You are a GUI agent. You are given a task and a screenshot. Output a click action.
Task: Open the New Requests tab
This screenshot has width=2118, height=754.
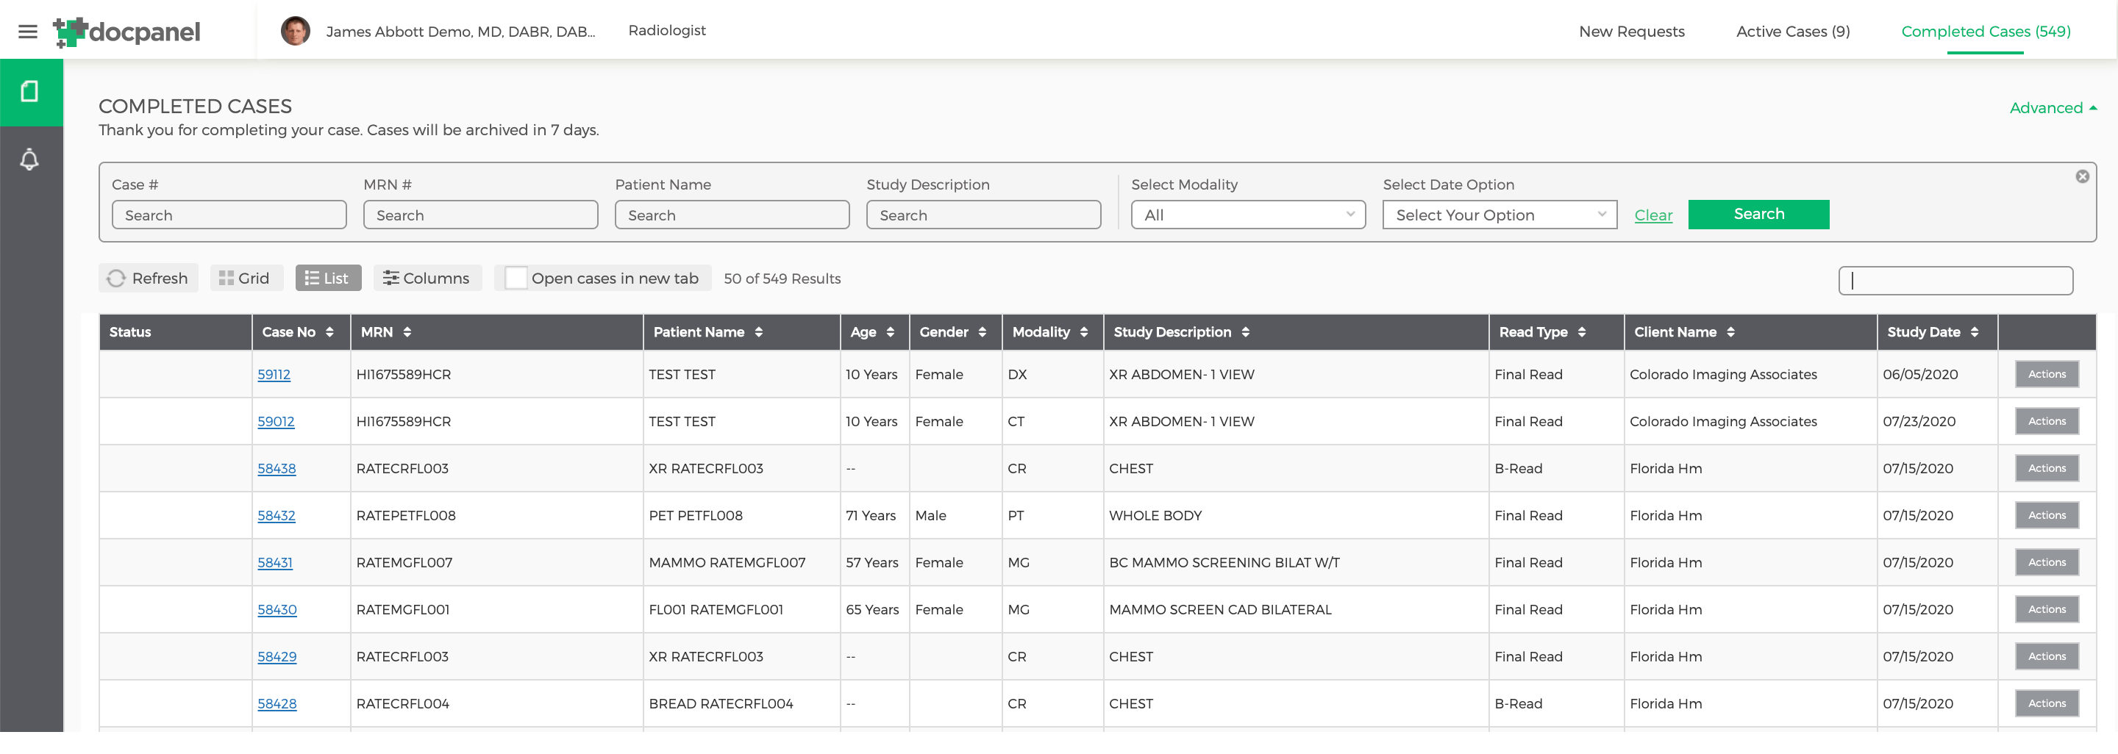pyautogui.click(x=1631, y=31)
